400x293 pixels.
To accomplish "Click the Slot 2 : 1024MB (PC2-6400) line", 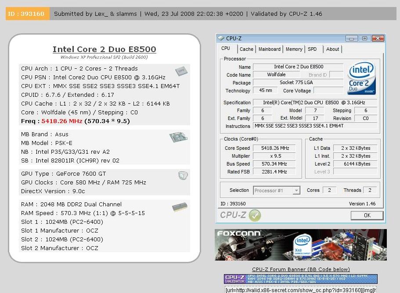I will (62, 240).
